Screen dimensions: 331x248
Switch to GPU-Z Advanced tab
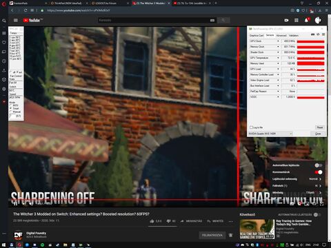click(x=281, y=35)
